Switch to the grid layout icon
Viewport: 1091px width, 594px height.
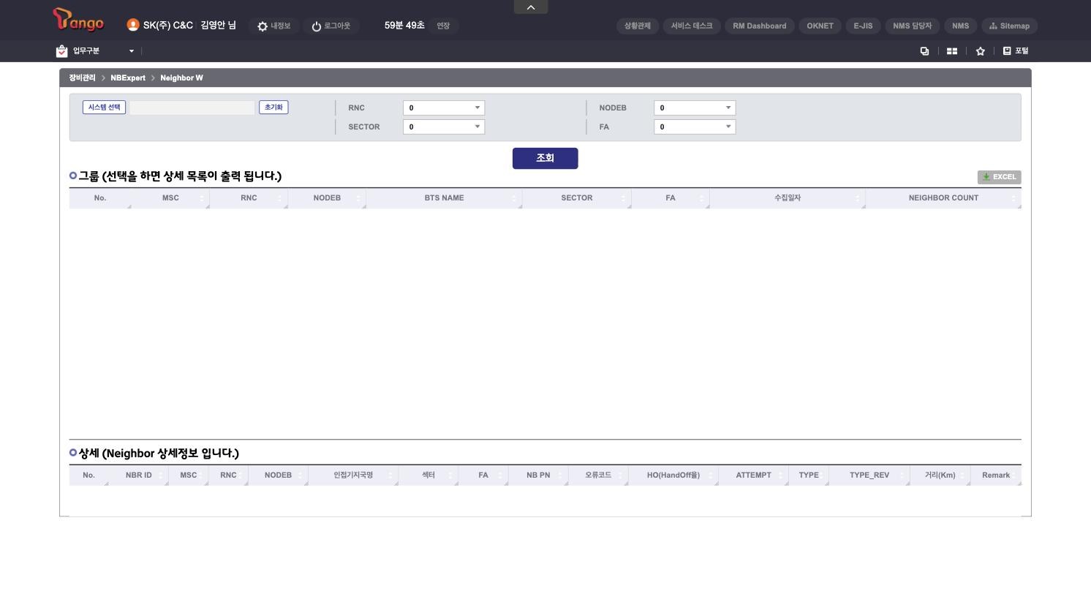(952, 51)
